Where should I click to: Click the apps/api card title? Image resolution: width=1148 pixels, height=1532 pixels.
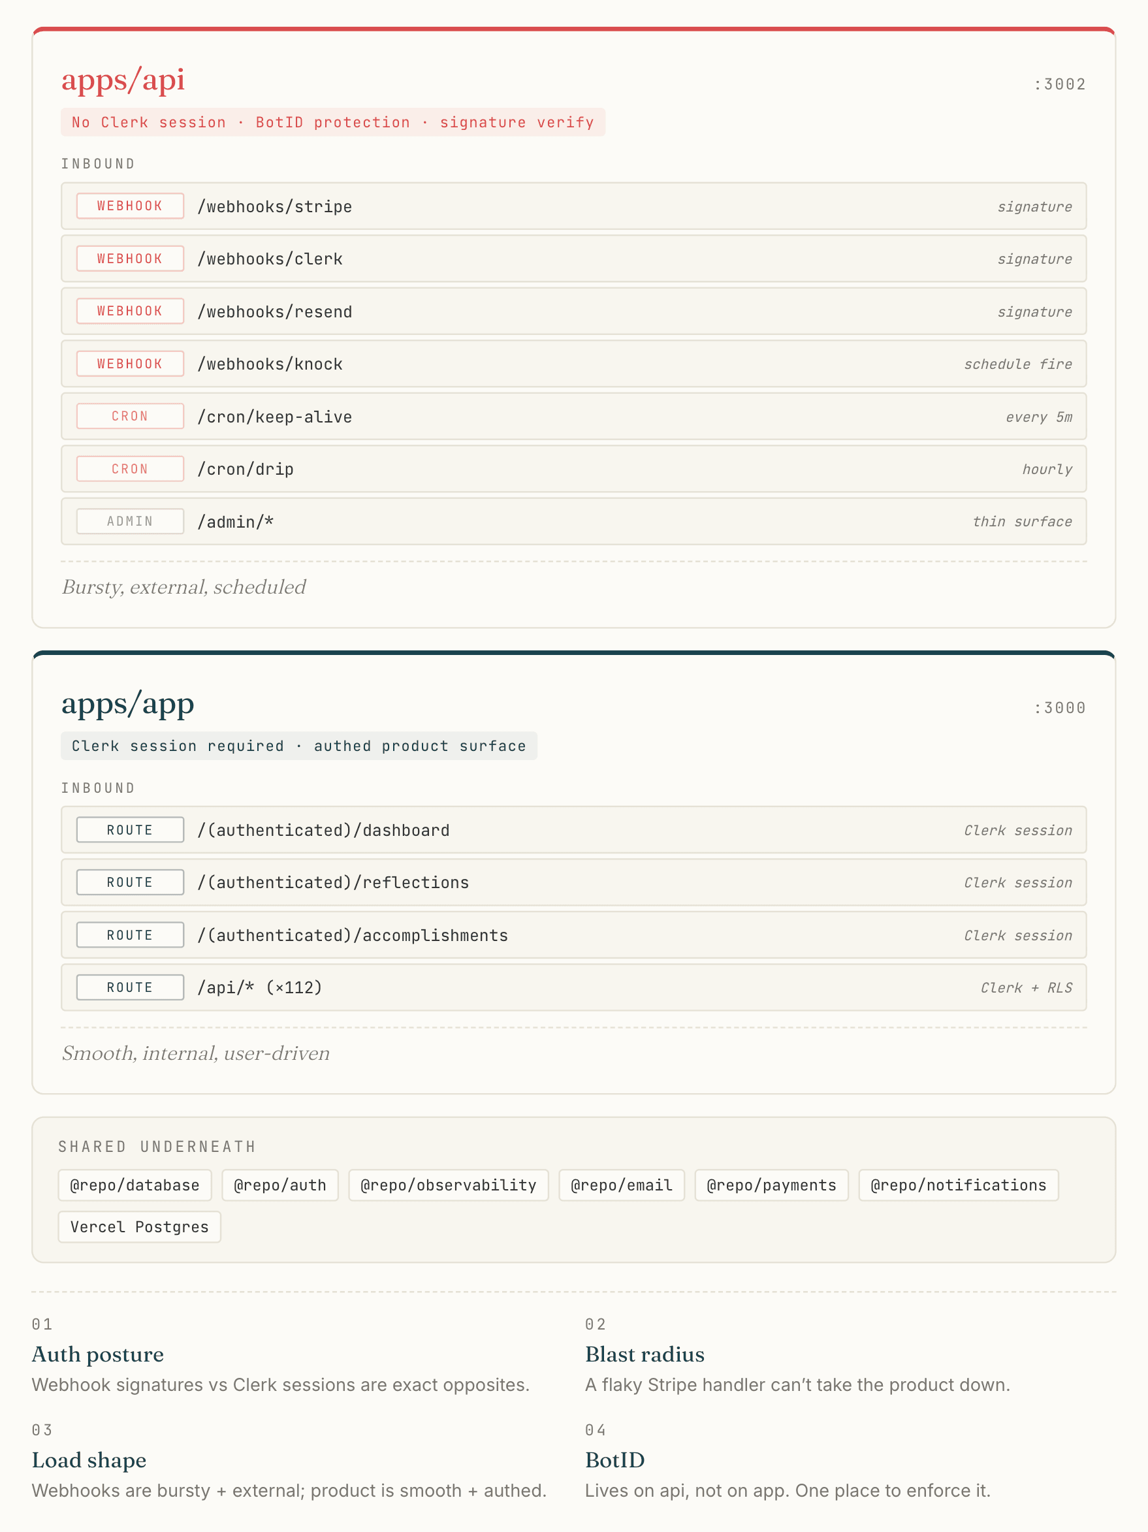[123, 80]
